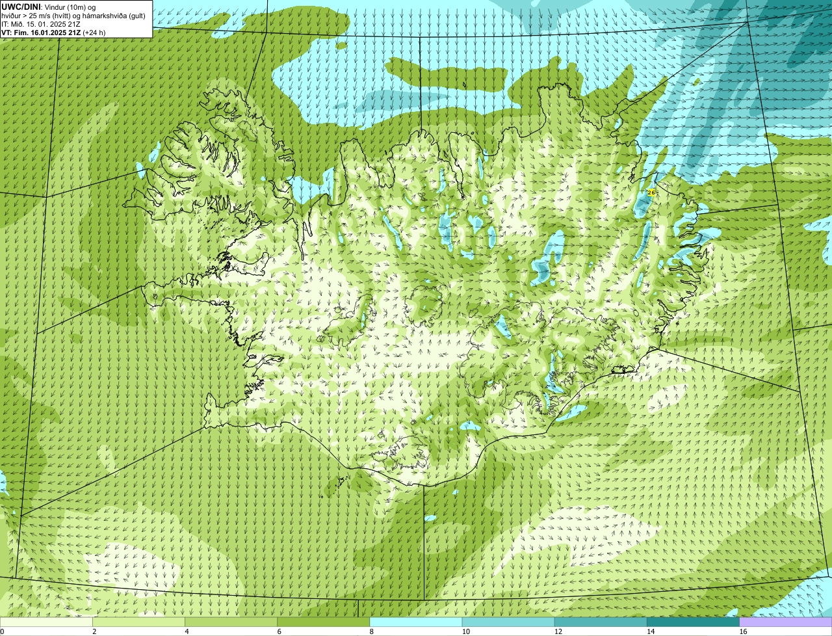Click the '16' scale label
This screenshot has height=636, width=832.
click(x=743, y=631)
